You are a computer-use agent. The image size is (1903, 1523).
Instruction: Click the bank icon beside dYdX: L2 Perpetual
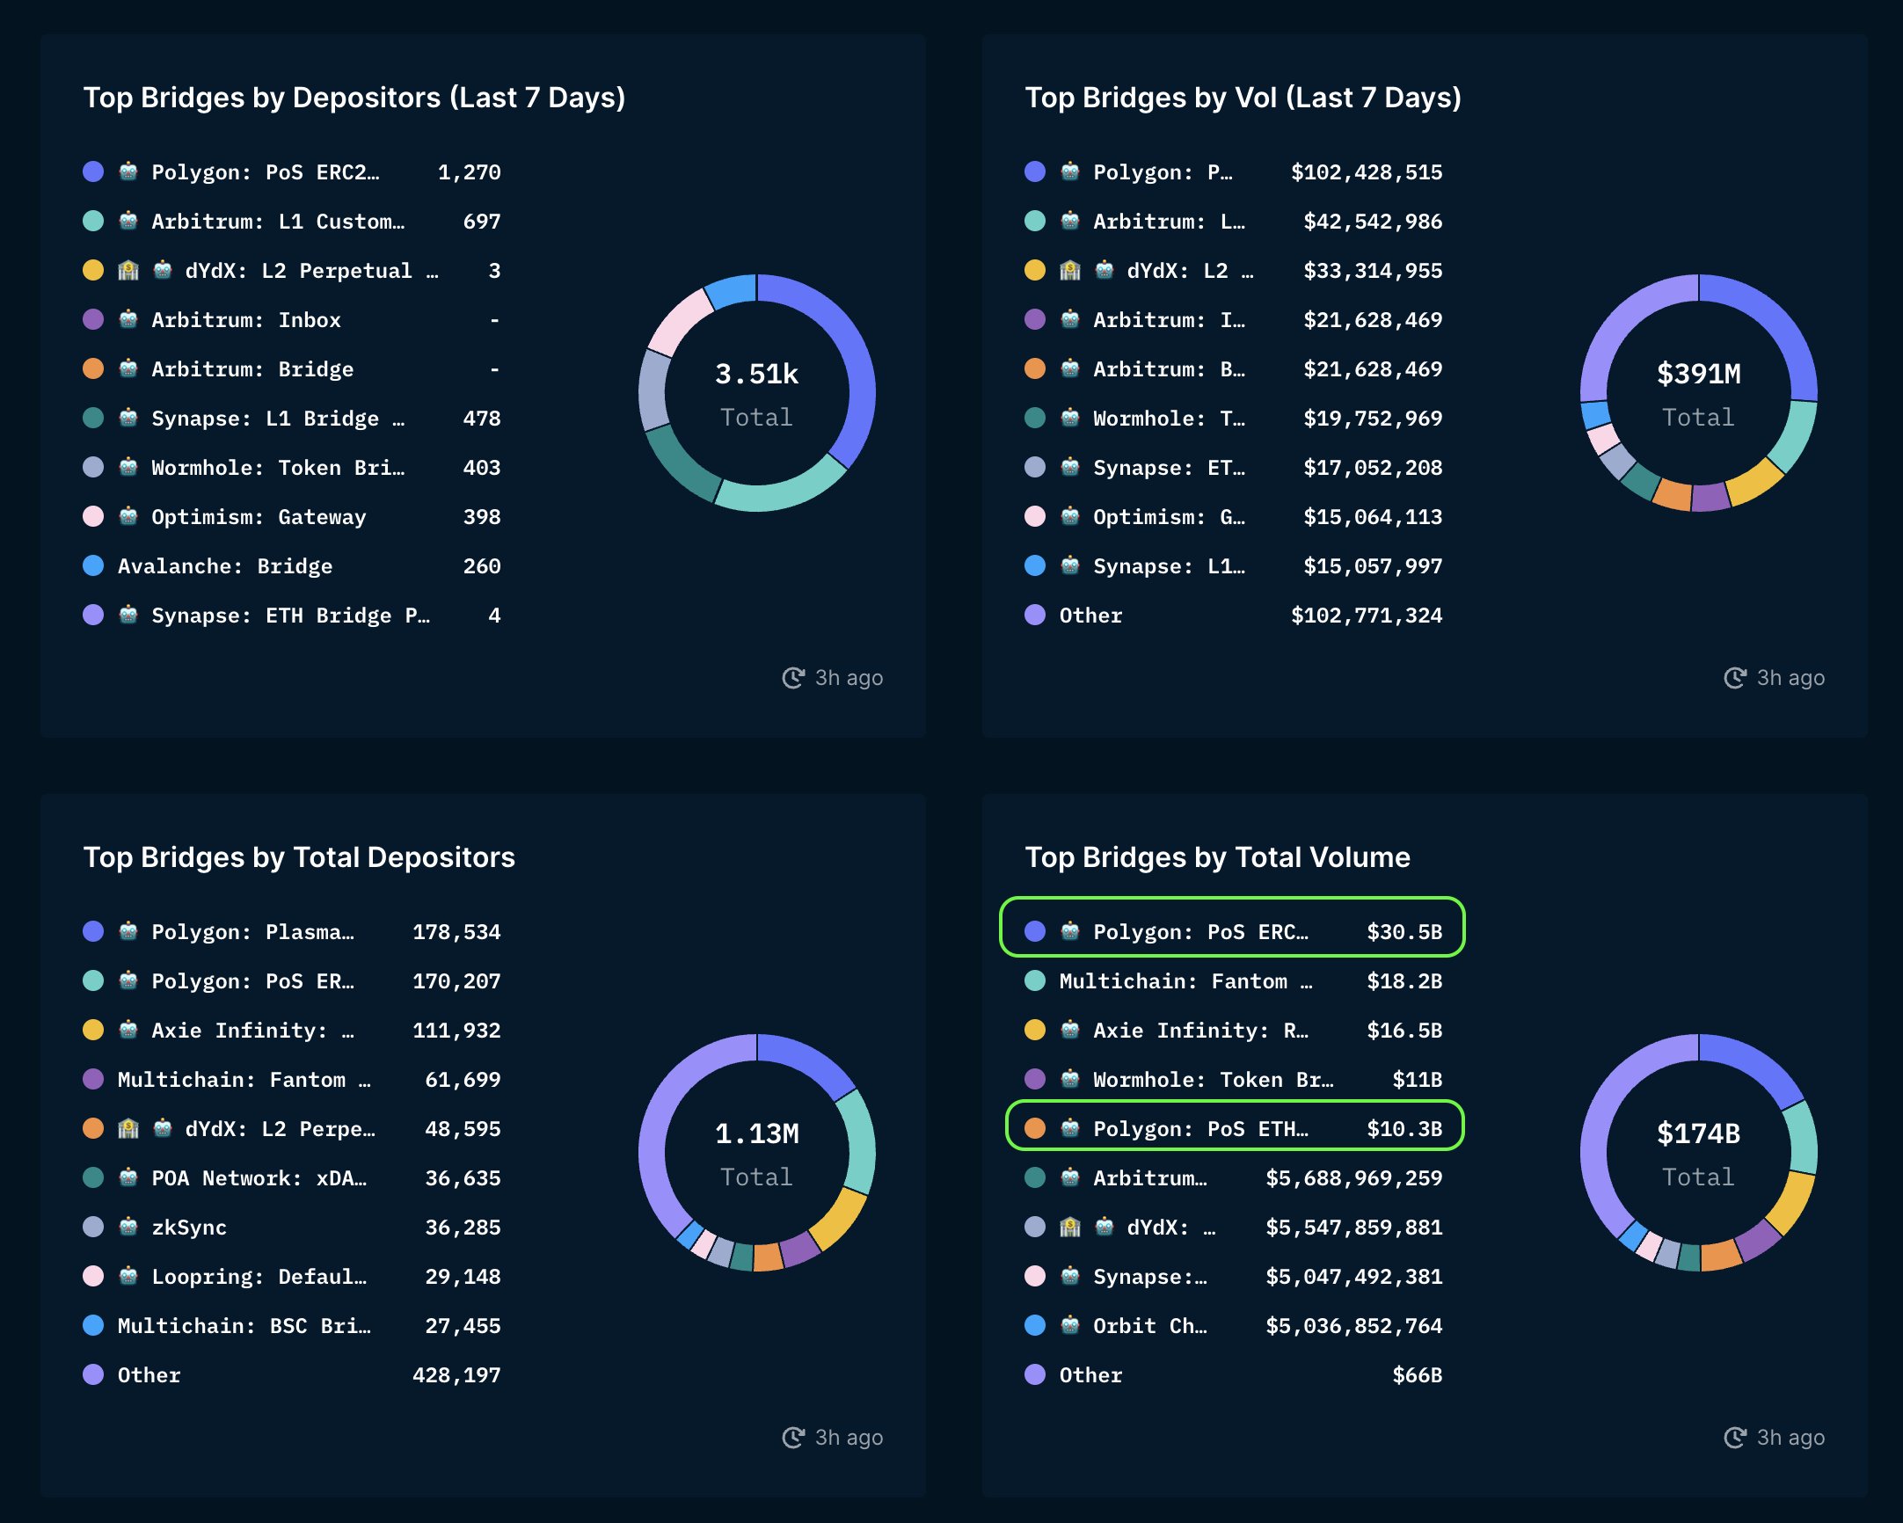click(x=128, y=270)
